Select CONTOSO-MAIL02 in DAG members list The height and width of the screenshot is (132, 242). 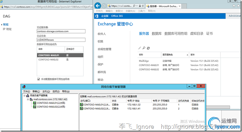click(x=60, y=60)
